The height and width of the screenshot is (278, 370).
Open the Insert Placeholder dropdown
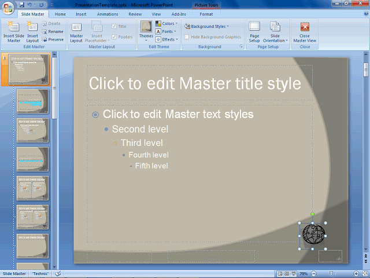[97, 32]
